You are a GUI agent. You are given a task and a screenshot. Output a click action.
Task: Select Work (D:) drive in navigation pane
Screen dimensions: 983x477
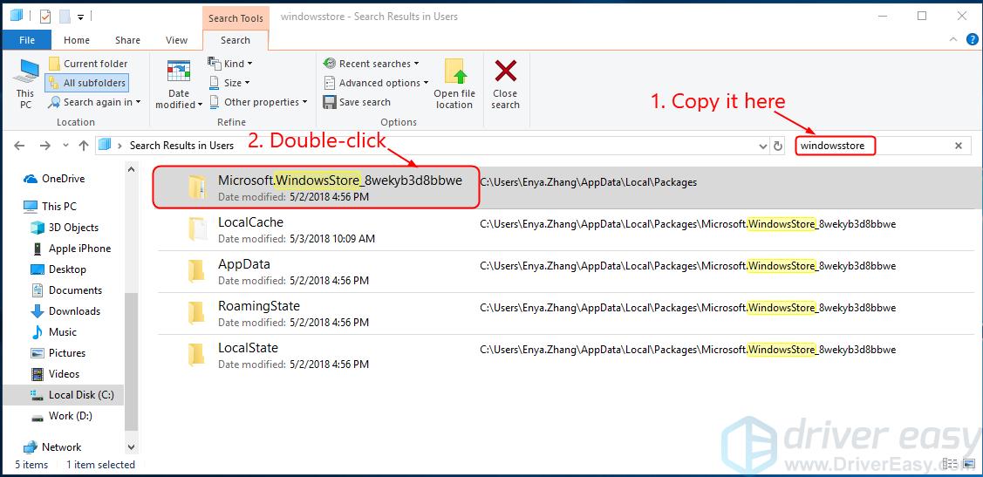point(61,416)
